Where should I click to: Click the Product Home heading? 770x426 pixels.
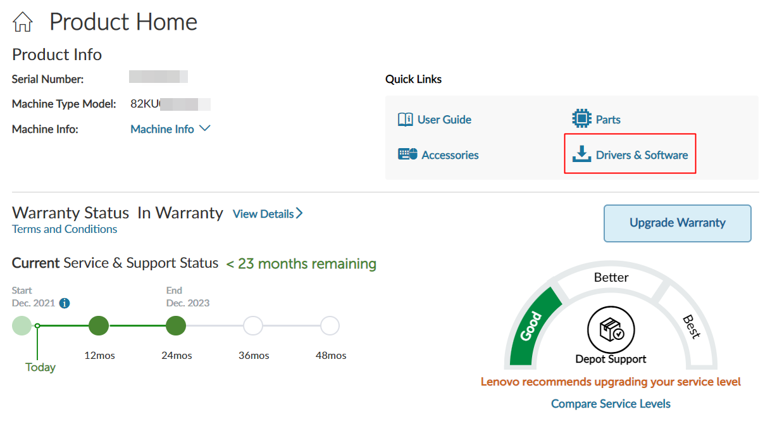click(123, 22)
